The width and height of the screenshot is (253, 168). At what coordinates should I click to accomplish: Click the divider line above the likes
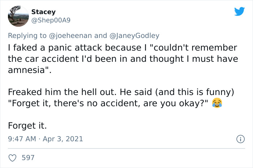(x=126, y=148)
